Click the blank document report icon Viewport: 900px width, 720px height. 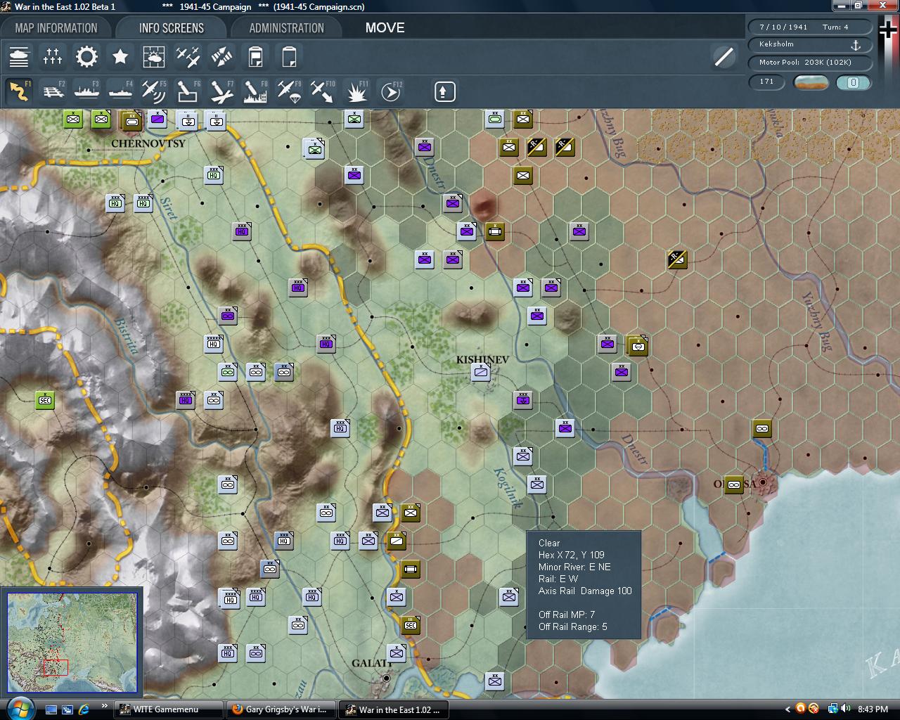point(289,57)
